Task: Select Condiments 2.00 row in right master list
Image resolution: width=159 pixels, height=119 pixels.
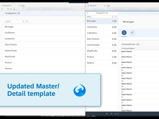Action: point(102,27)
